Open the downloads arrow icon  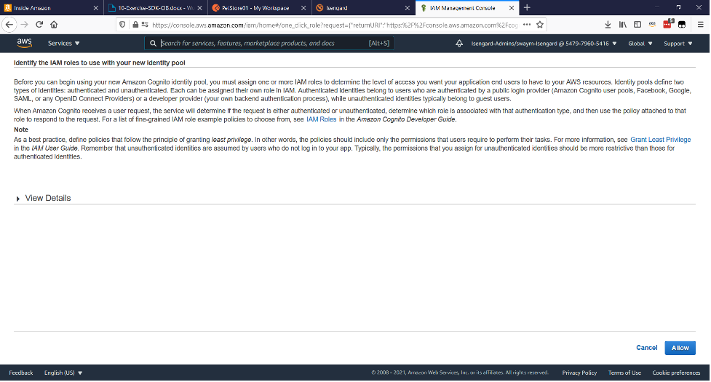click(x=608, y=25)
